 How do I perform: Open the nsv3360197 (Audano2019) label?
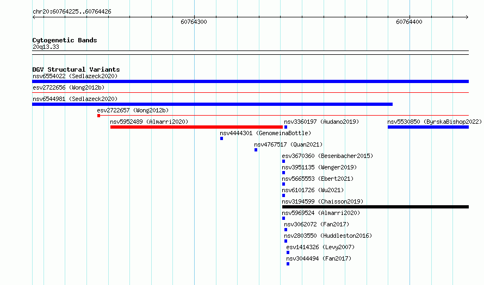321,122
